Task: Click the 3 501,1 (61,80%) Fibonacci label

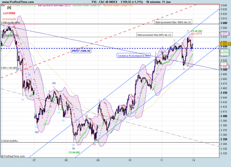Action: [x=10, y=68]
